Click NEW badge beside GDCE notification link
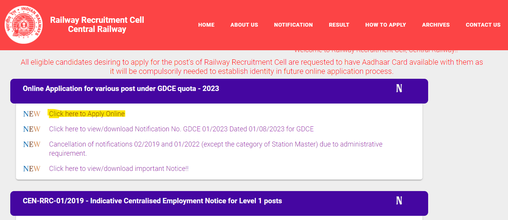This screenshot has width=508, height=220. point(32,129)
